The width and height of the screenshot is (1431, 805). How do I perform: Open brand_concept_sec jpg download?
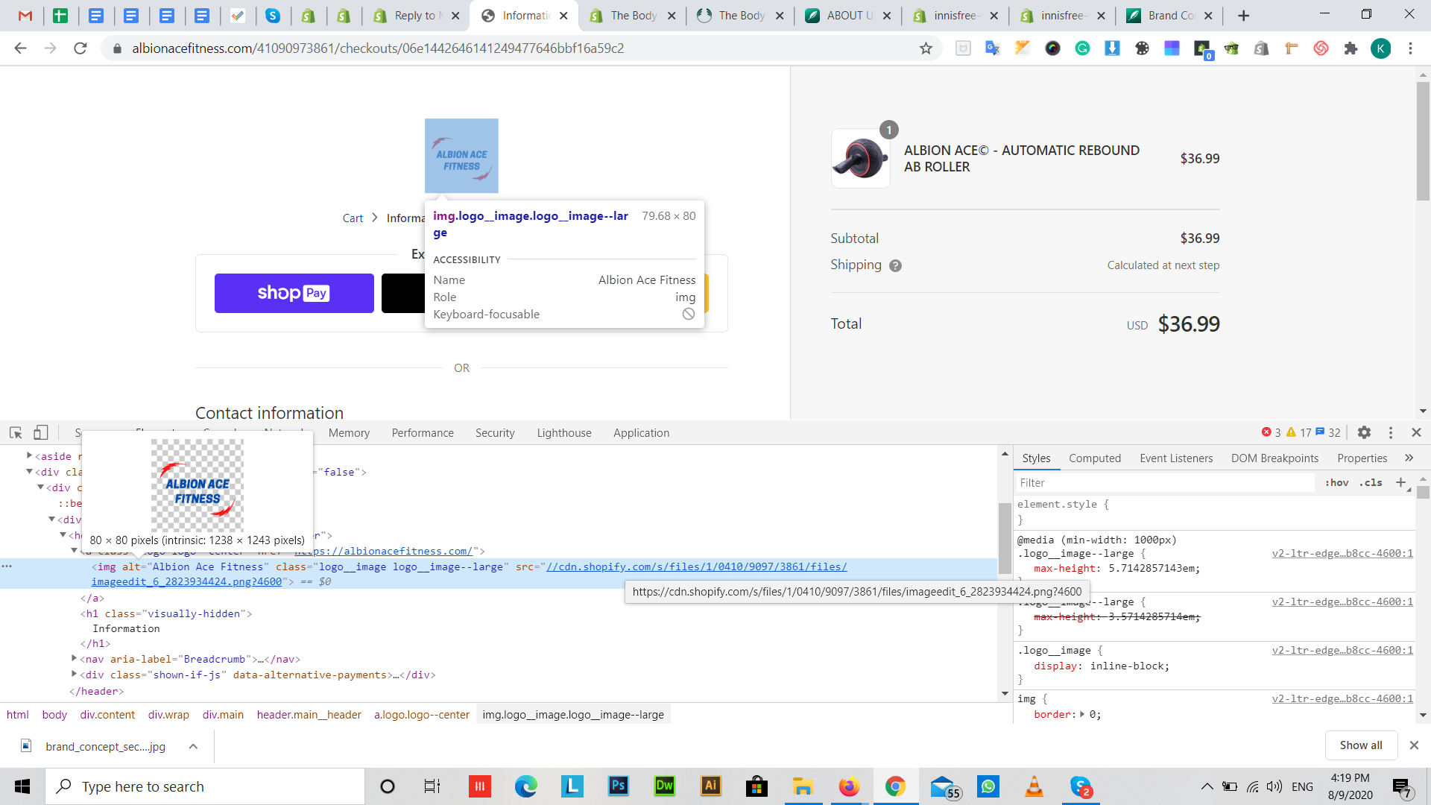pyautogui.click(x=105, y=746)
